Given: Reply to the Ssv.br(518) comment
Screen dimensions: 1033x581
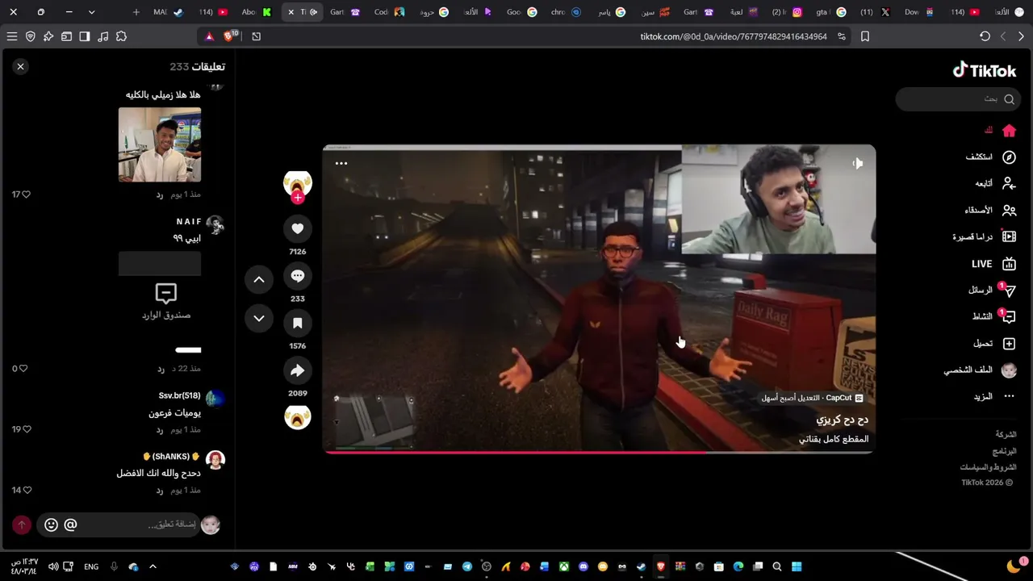Looking at the screenshot, I should 160,429.
